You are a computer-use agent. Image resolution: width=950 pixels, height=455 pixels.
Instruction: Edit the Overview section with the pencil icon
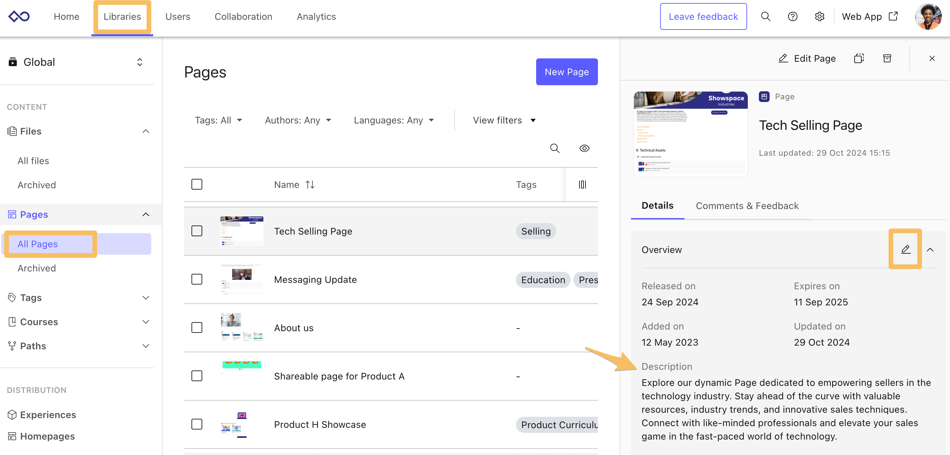click(x=905, y=249)
